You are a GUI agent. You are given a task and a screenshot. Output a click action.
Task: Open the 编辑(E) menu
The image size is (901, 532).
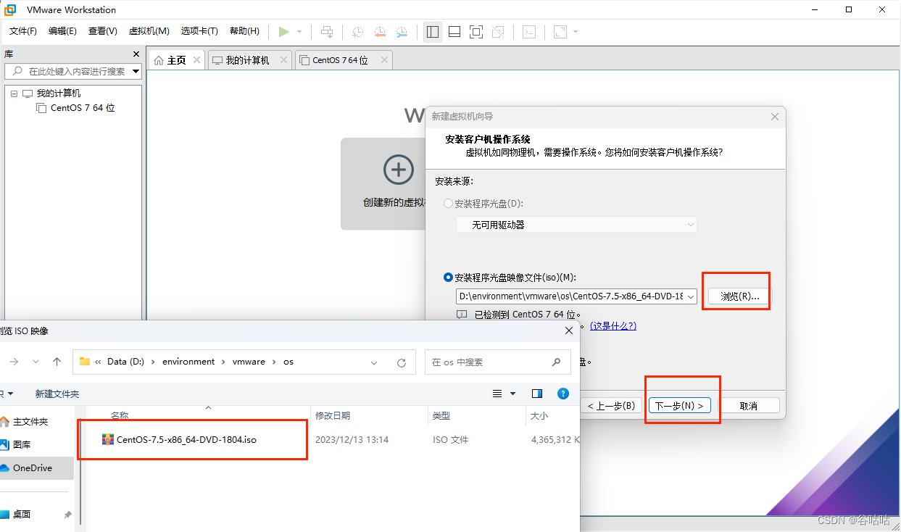coord(62,31)
